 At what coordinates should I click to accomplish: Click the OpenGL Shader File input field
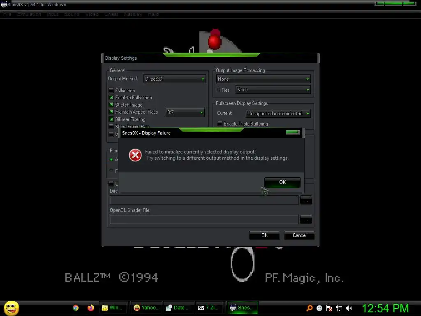click(x=204, y=220)
